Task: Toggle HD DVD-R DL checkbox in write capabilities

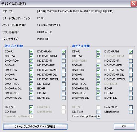Action: tap(131, 75)
